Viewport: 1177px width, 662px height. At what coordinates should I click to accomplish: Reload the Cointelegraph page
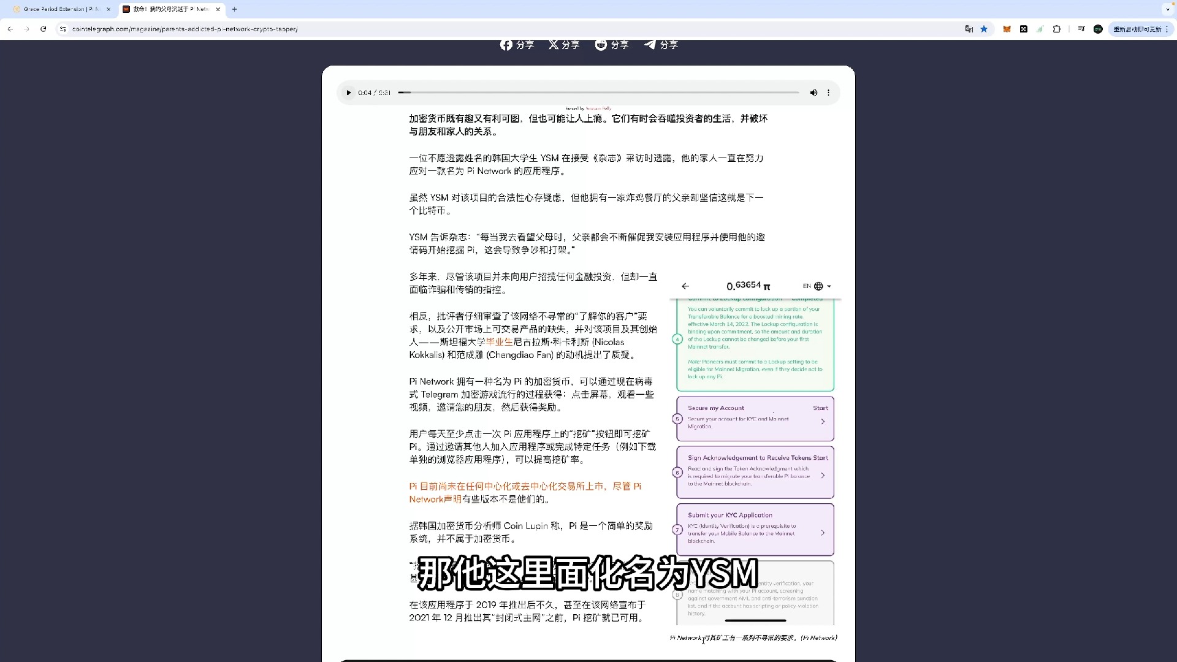tap(43, 29)
